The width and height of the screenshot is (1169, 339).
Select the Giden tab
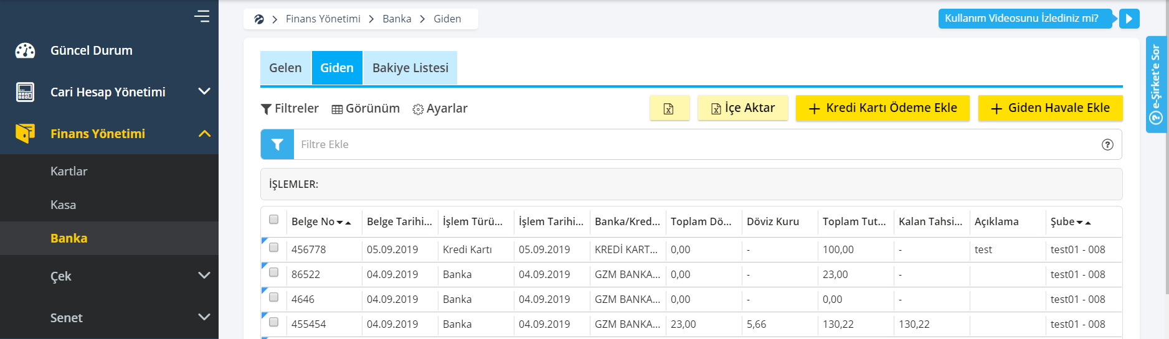click(337, 68)
